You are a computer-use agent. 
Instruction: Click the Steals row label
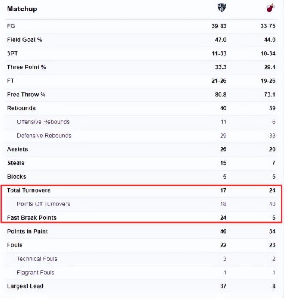coord(16,163)
